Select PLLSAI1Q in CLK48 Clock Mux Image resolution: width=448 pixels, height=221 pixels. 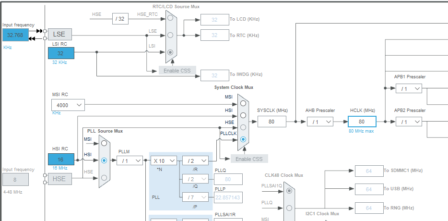(289, 191)
